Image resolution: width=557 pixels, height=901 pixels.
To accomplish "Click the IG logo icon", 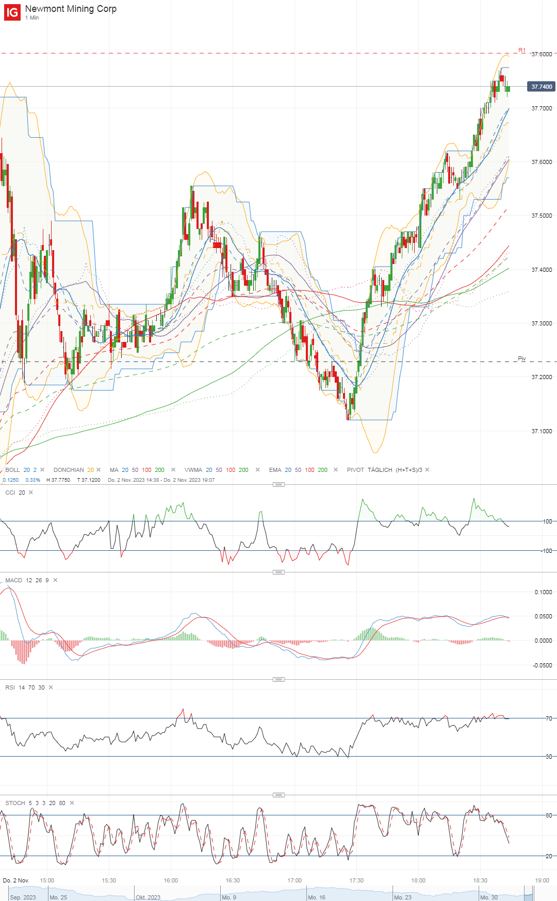I will (12, 12).
